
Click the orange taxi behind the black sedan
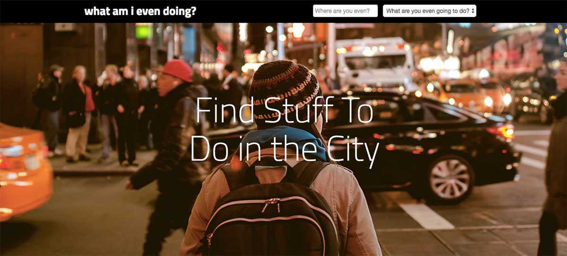pyautogui.click(x=468, y=95)
